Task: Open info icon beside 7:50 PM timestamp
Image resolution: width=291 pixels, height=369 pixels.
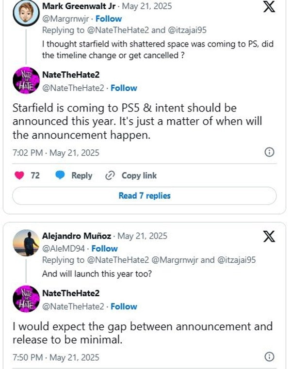Action: (269, 357)
